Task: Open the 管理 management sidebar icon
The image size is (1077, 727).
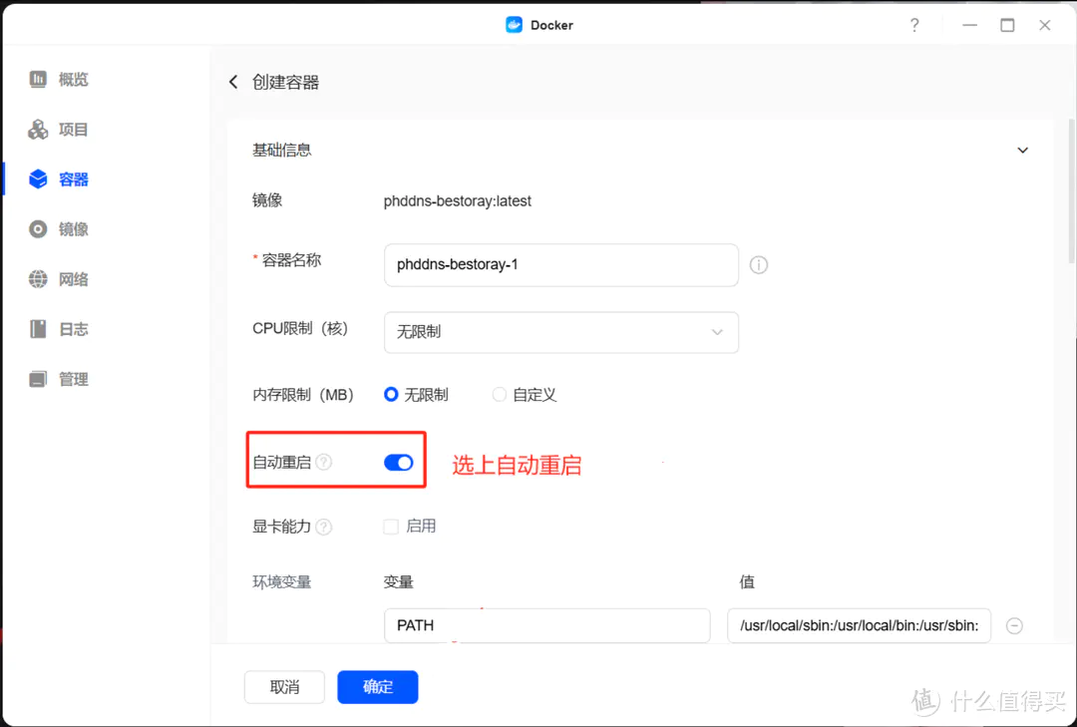Action: tap(38, 379)
